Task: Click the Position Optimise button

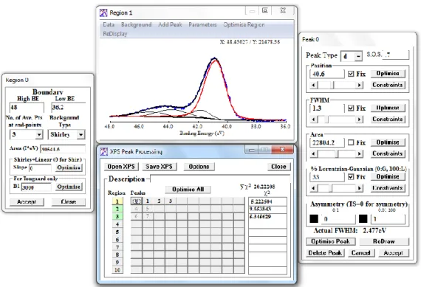Action: [x=388, y=74]
